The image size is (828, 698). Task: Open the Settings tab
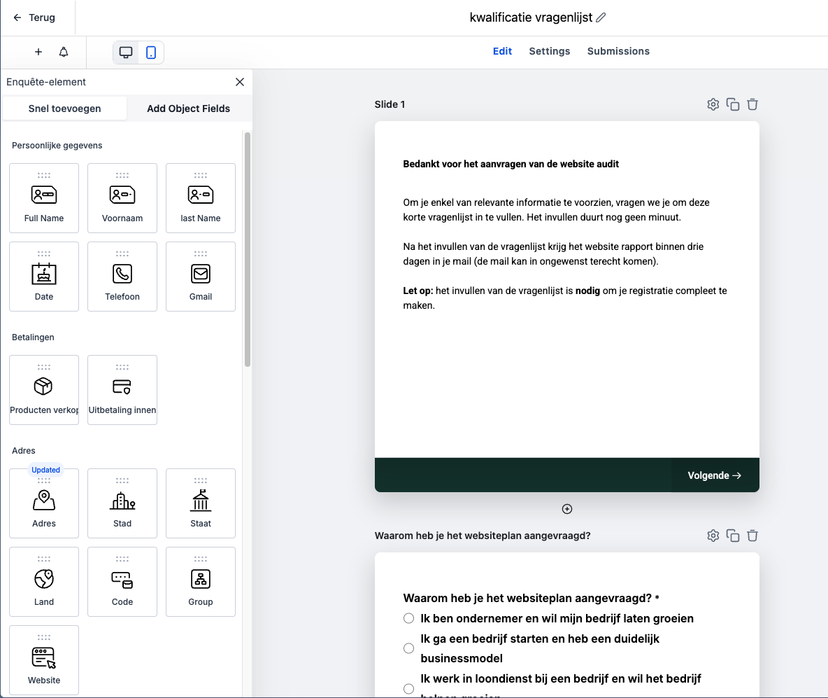pos(549,51)
